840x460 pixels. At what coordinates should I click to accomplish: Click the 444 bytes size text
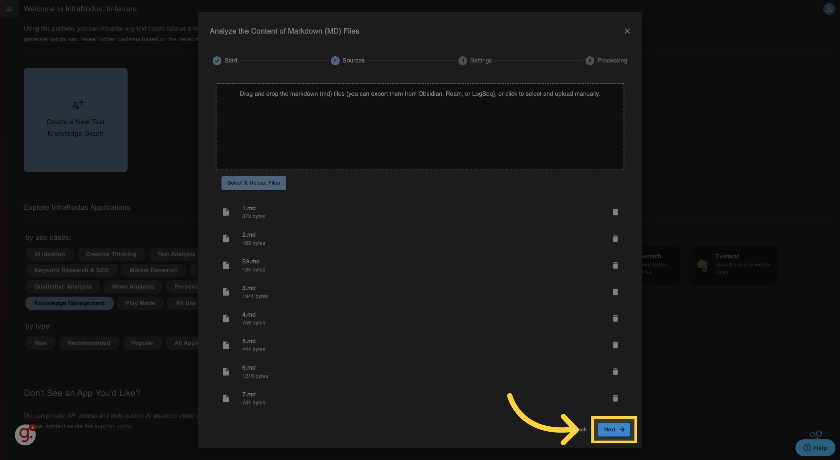[253, 349]
